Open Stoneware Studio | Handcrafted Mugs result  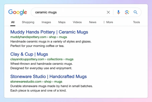48,76
